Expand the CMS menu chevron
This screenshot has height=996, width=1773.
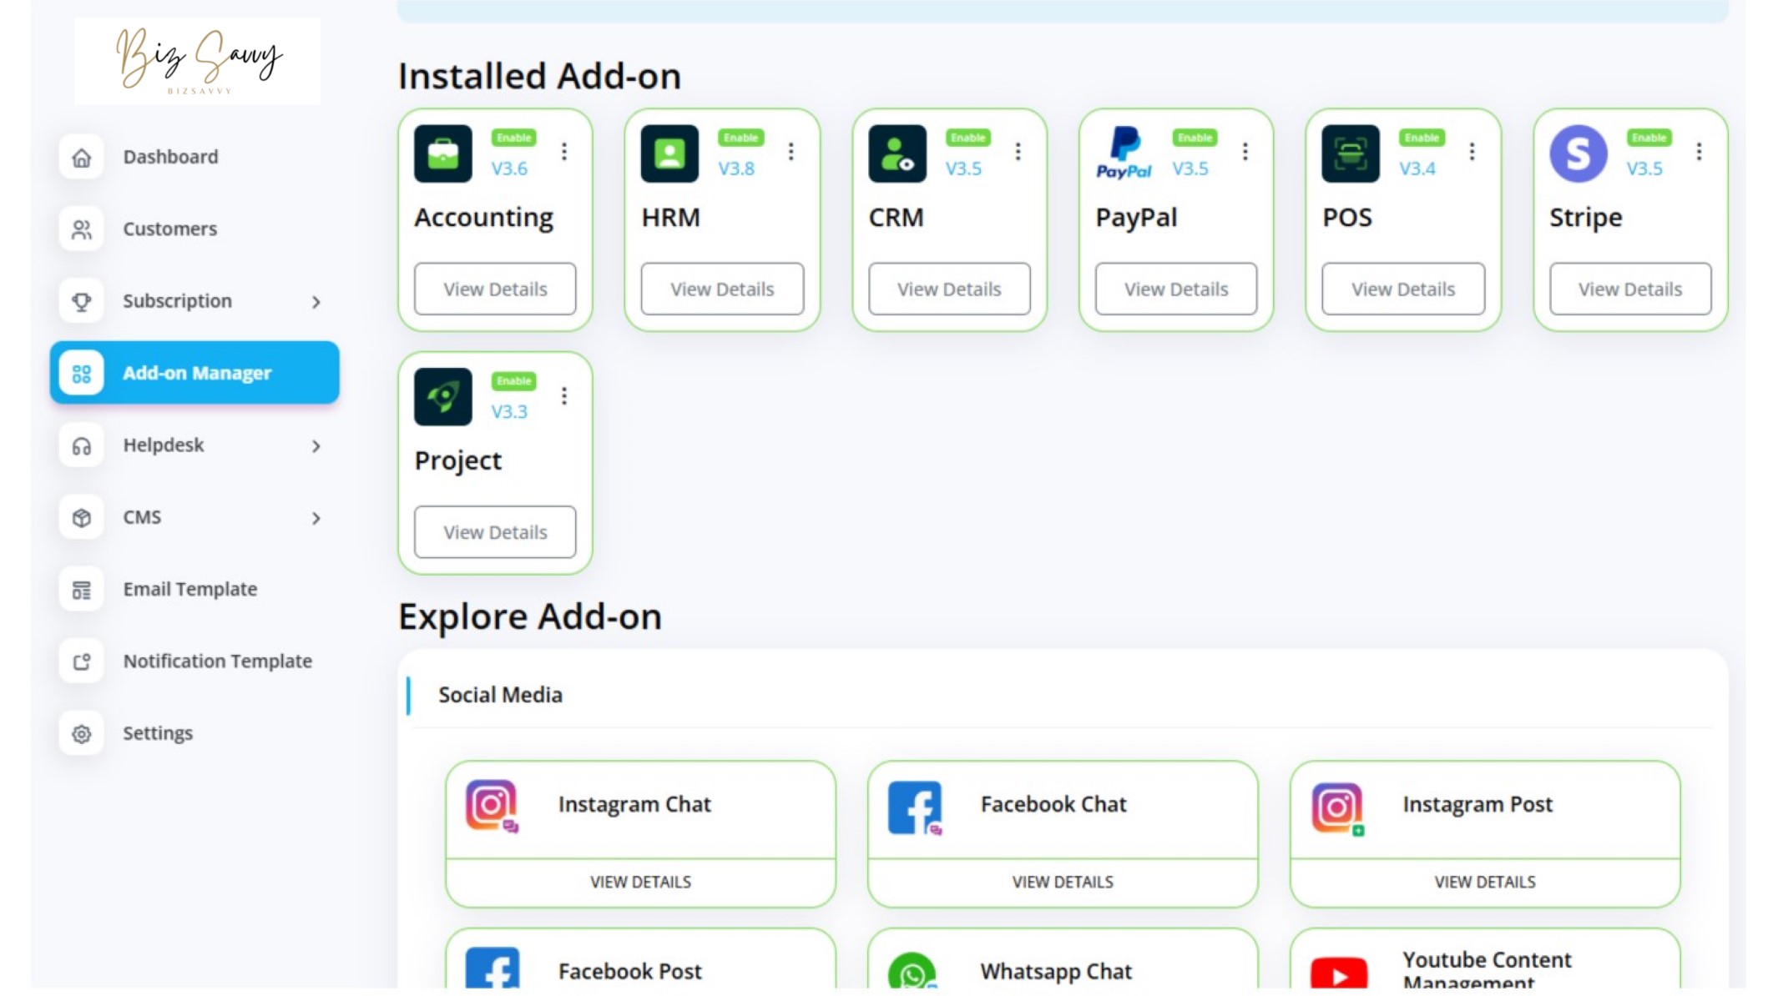pyautogui.click(x=316, y=519)
